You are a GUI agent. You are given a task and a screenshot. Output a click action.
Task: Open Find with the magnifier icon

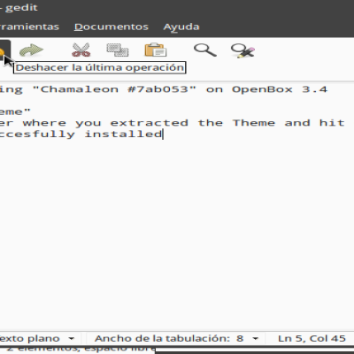(205, 50)
